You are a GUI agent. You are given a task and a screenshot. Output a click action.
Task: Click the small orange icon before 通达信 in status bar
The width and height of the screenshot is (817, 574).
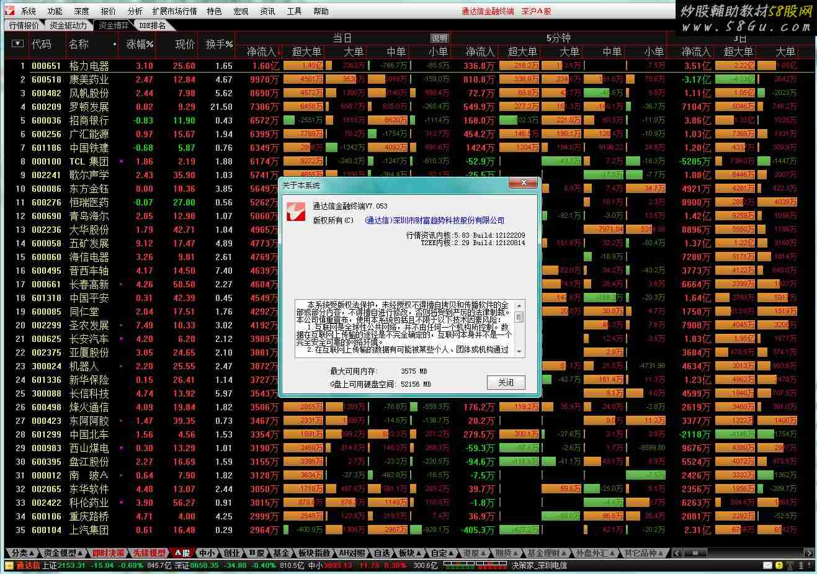pyautogui.click(x=9, y=565)
